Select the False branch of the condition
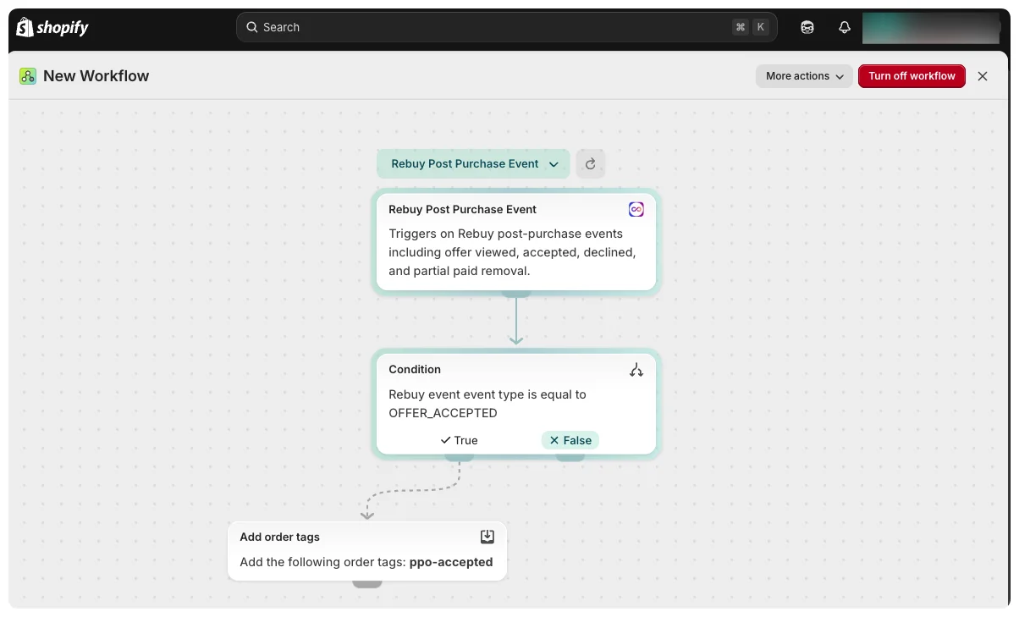The height and width of the screenshot is (617, 1019). [x=570, y=440]
